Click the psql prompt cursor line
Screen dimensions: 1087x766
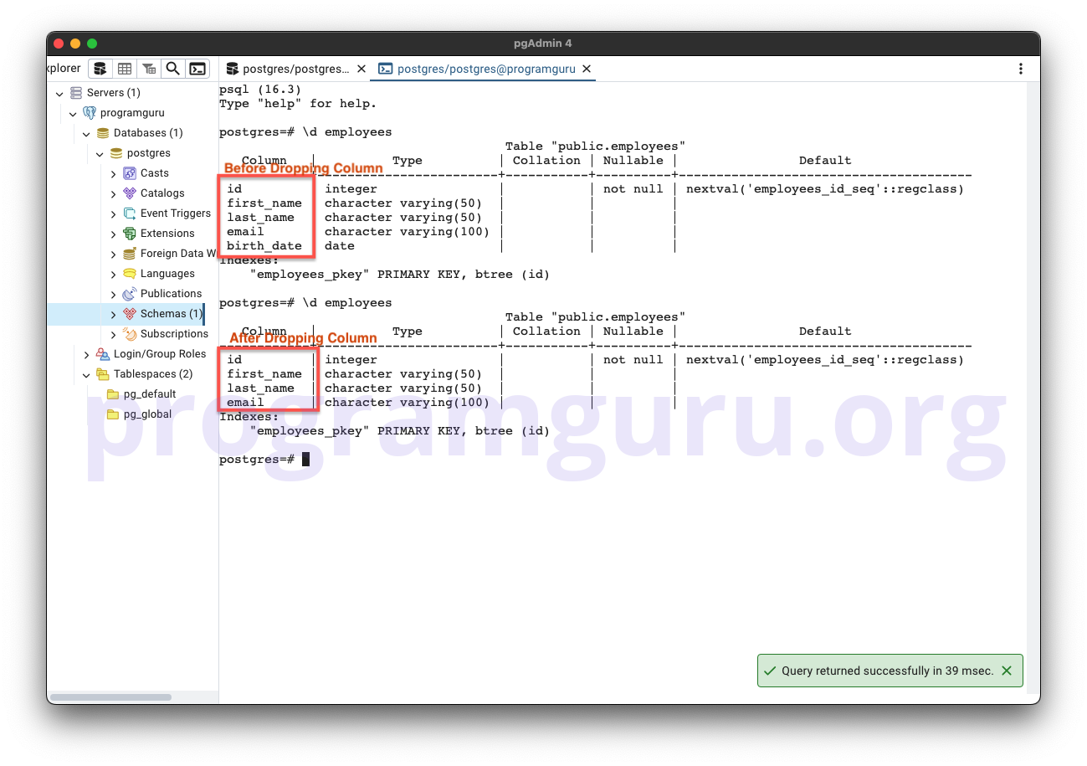264,459
